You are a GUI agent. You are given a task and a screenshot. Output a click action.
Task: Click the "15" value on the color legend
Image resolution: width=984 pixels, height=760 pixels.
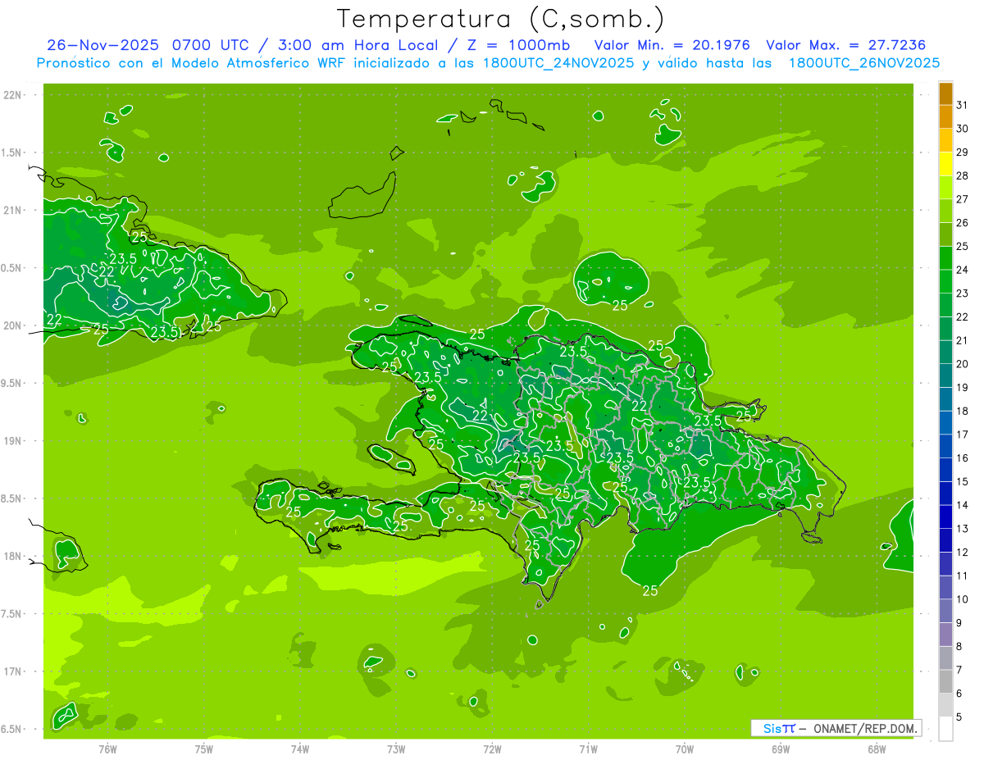pos(962,482)
